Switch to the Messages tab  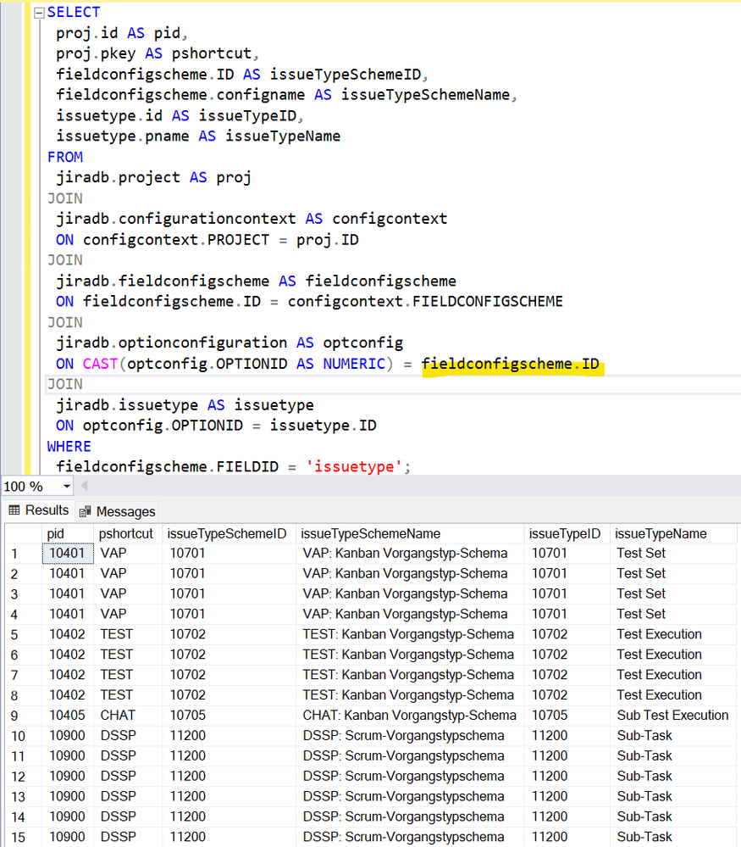click(117, 511)
